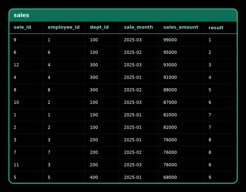
Task: Click result cell 5 in 88000 row
Action: tap(210, 90)
